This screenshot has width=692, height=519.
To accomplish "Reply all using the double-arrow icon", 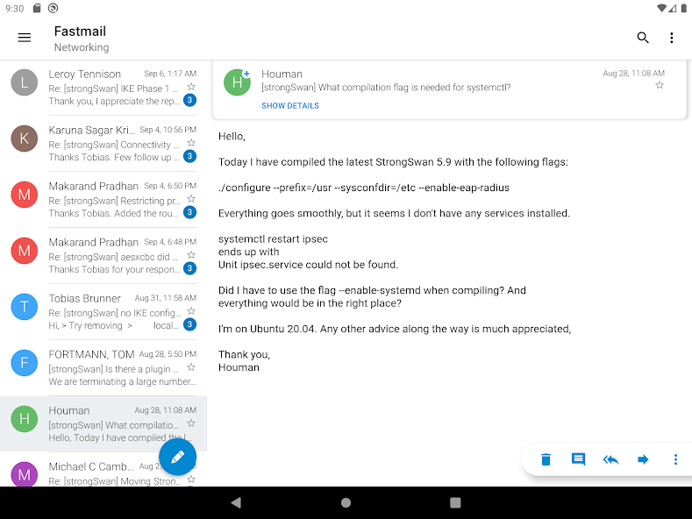I will click(x=610, y=459).
